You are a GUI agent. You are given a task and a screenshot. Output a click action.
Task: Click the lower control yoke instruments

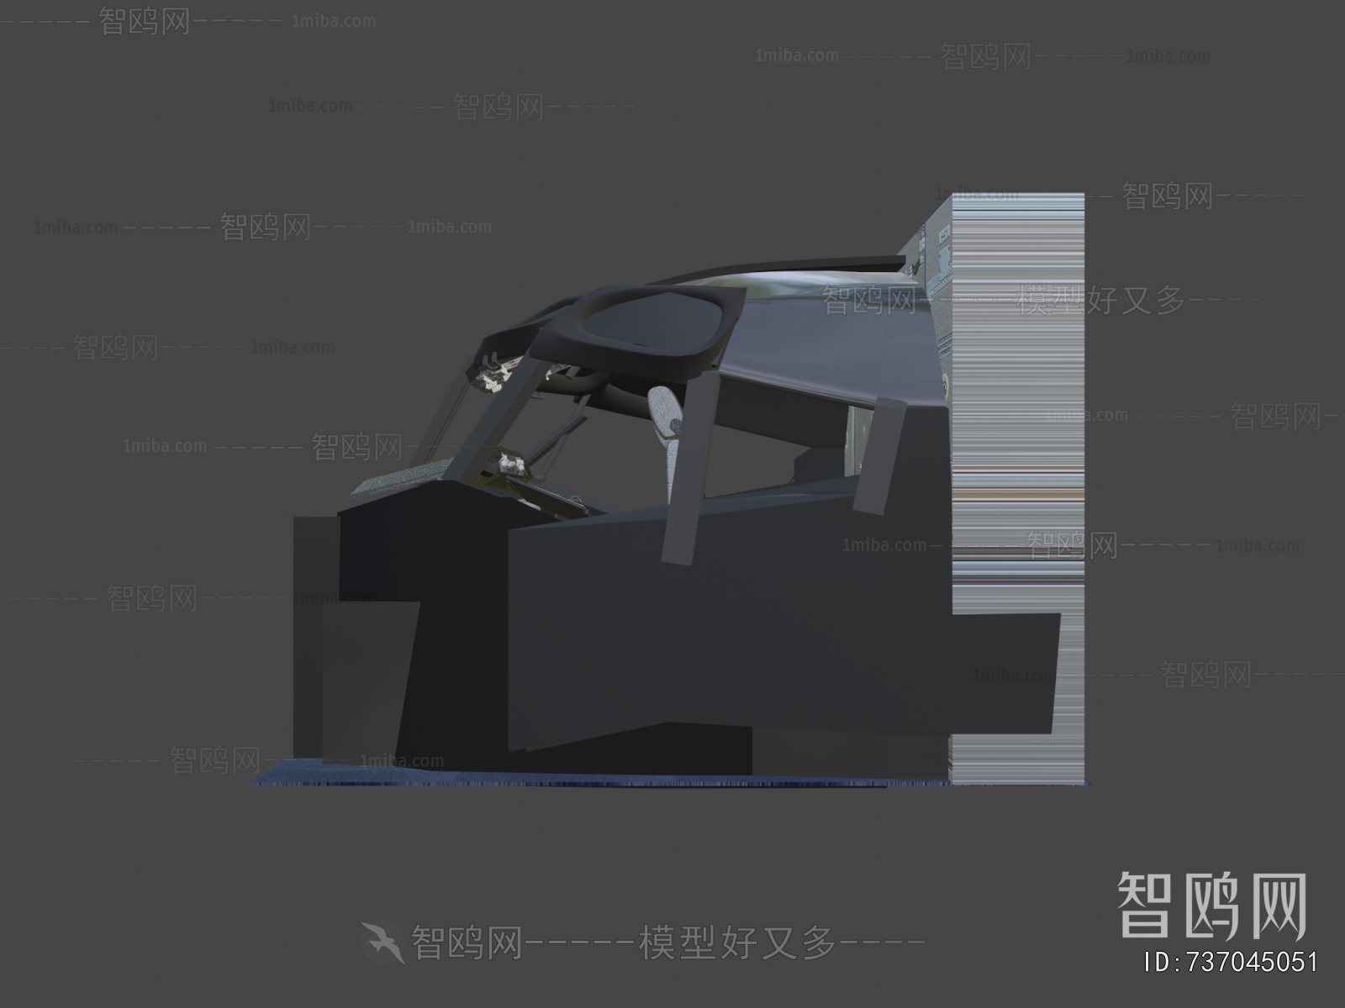[x=511, y=464]
